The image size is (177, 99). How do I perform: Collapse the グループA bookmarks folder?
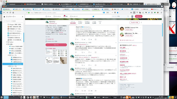coord(8,55)
